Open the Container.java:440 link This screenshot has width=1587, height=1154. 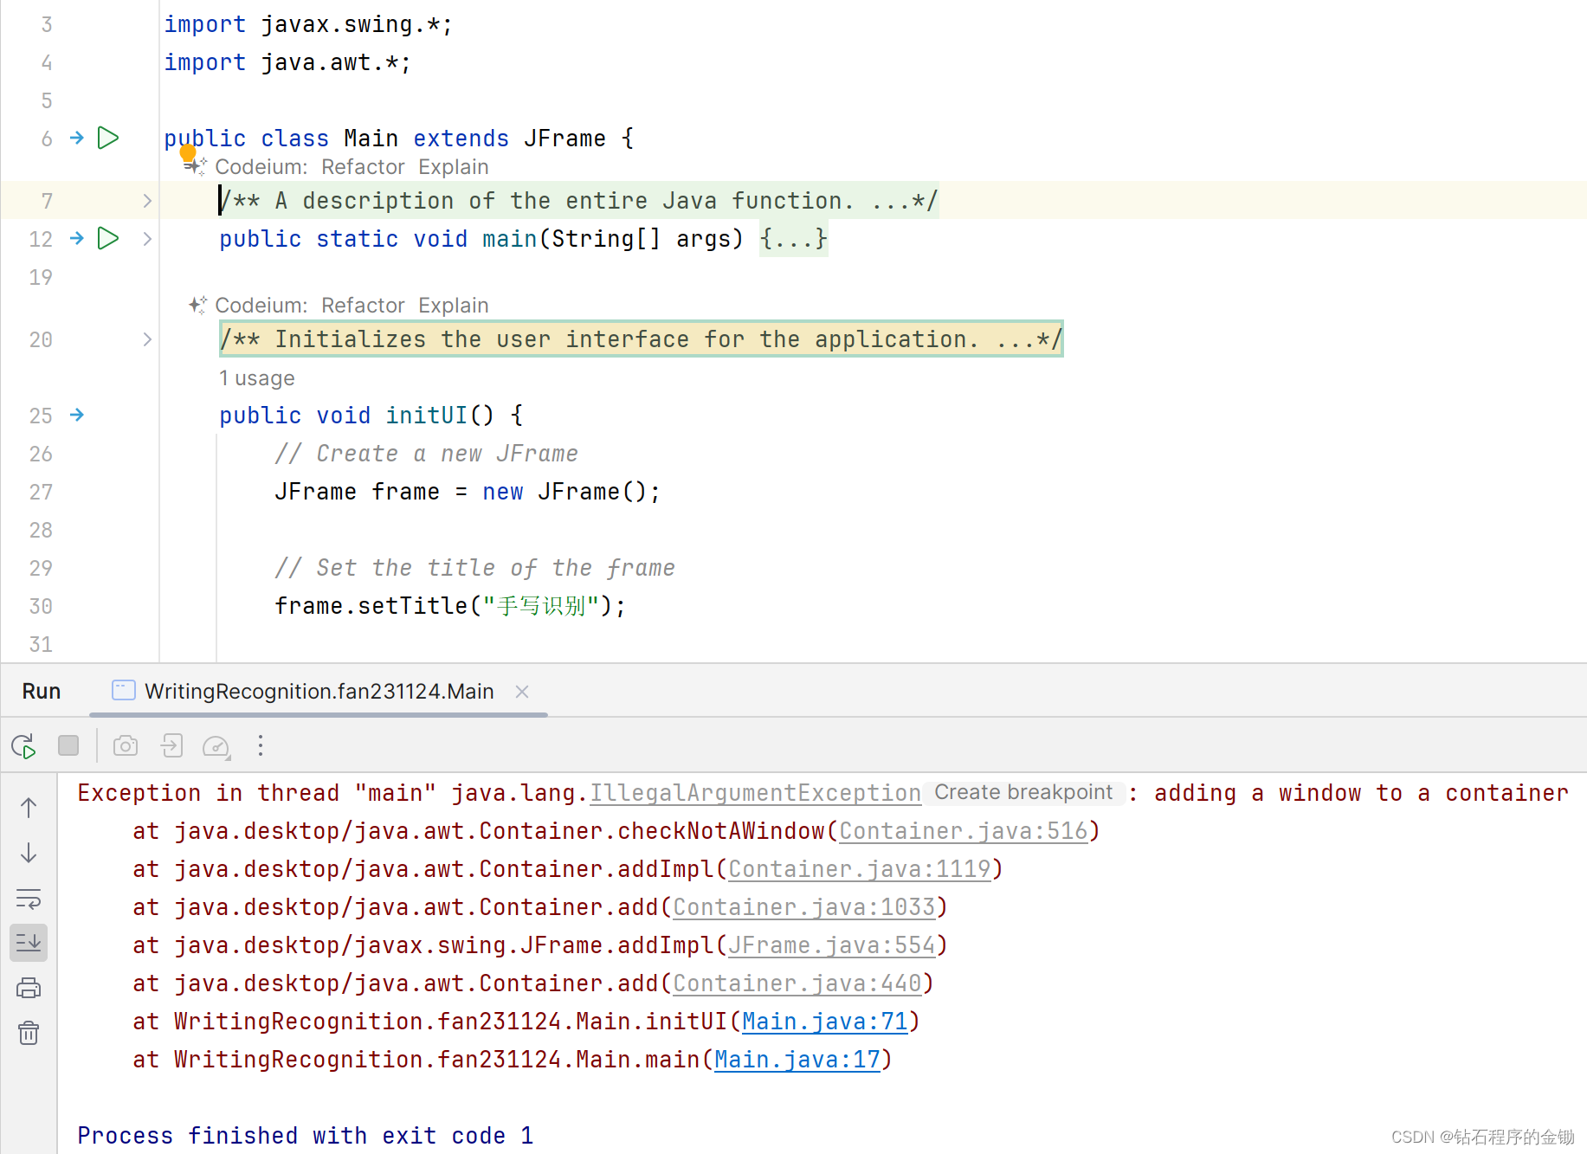click(797, 983)
